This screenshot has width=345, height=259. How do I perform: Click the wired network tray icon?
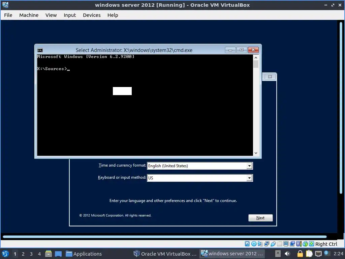coord(318,254)
